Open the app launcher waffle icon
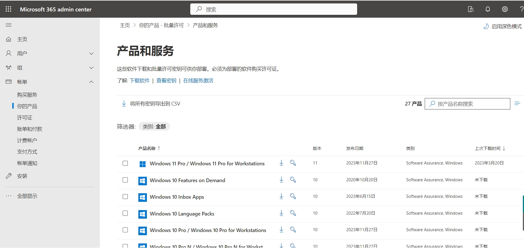524x248 pixels. (x=8, y=9)
